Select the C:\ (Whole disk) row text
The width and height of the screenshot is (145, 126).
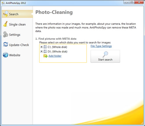click(x=57, y=47)
